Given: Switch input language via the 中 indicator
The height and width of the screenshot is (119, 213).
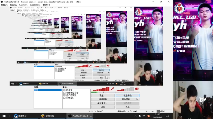Looking at the screenshot, I should click(144, 116).
